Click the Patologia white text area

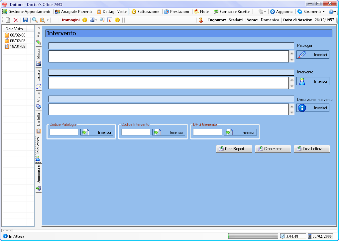click(169, 56)
